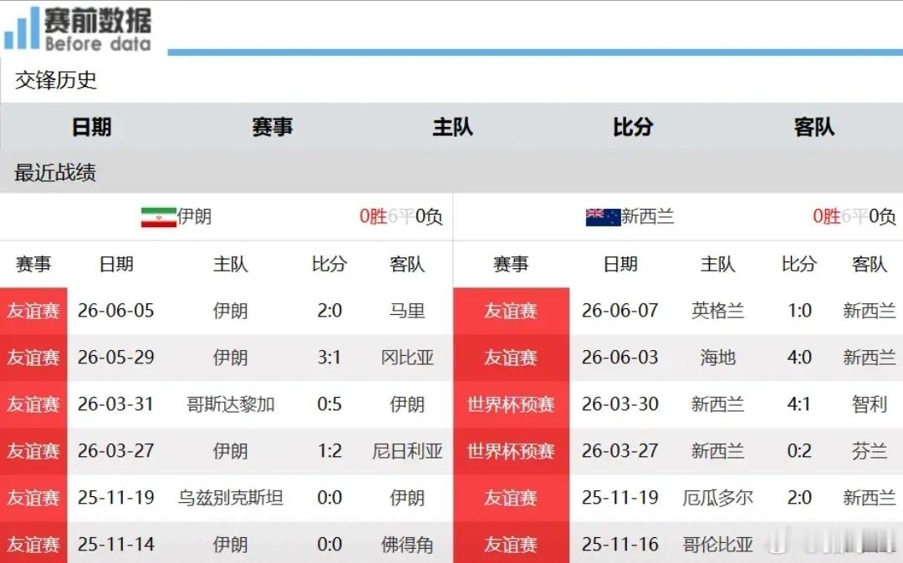The height and width of the screenshot is (563, 903).
Task: Select away team 佛得角
Action: (x=407, y=544)
